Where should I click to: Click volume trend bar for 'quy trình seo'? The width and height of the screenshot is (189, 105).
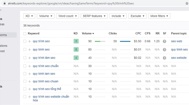click(100, 41)
